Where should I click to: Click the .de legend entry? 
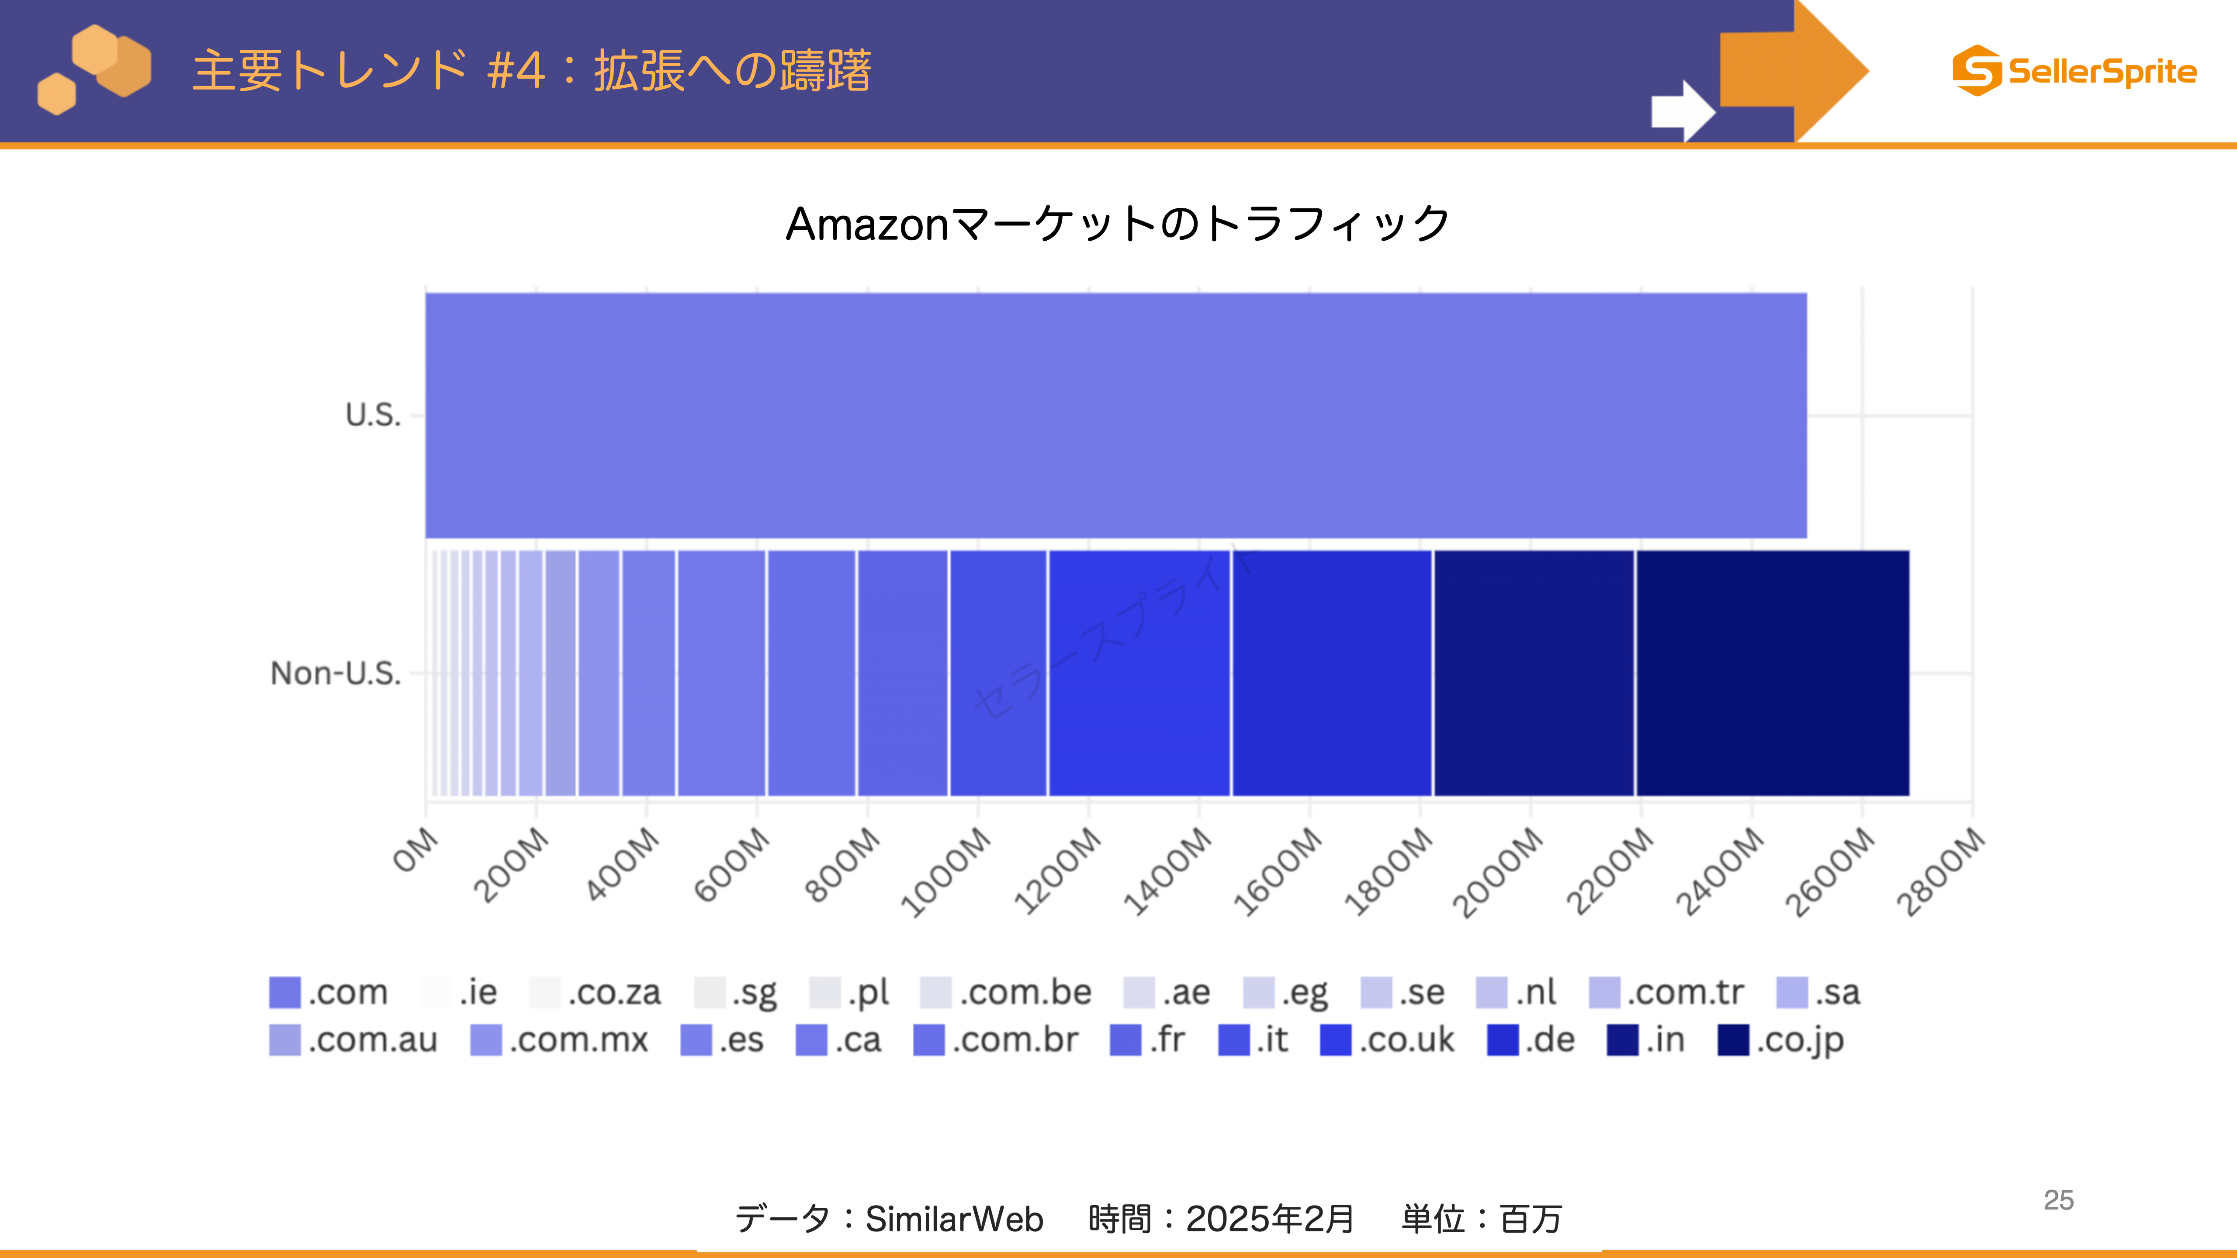point(1531,1040)
